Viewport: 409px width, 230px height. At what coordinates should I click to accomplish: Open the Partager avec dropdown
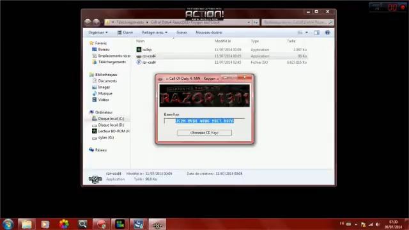pos(155,33)
